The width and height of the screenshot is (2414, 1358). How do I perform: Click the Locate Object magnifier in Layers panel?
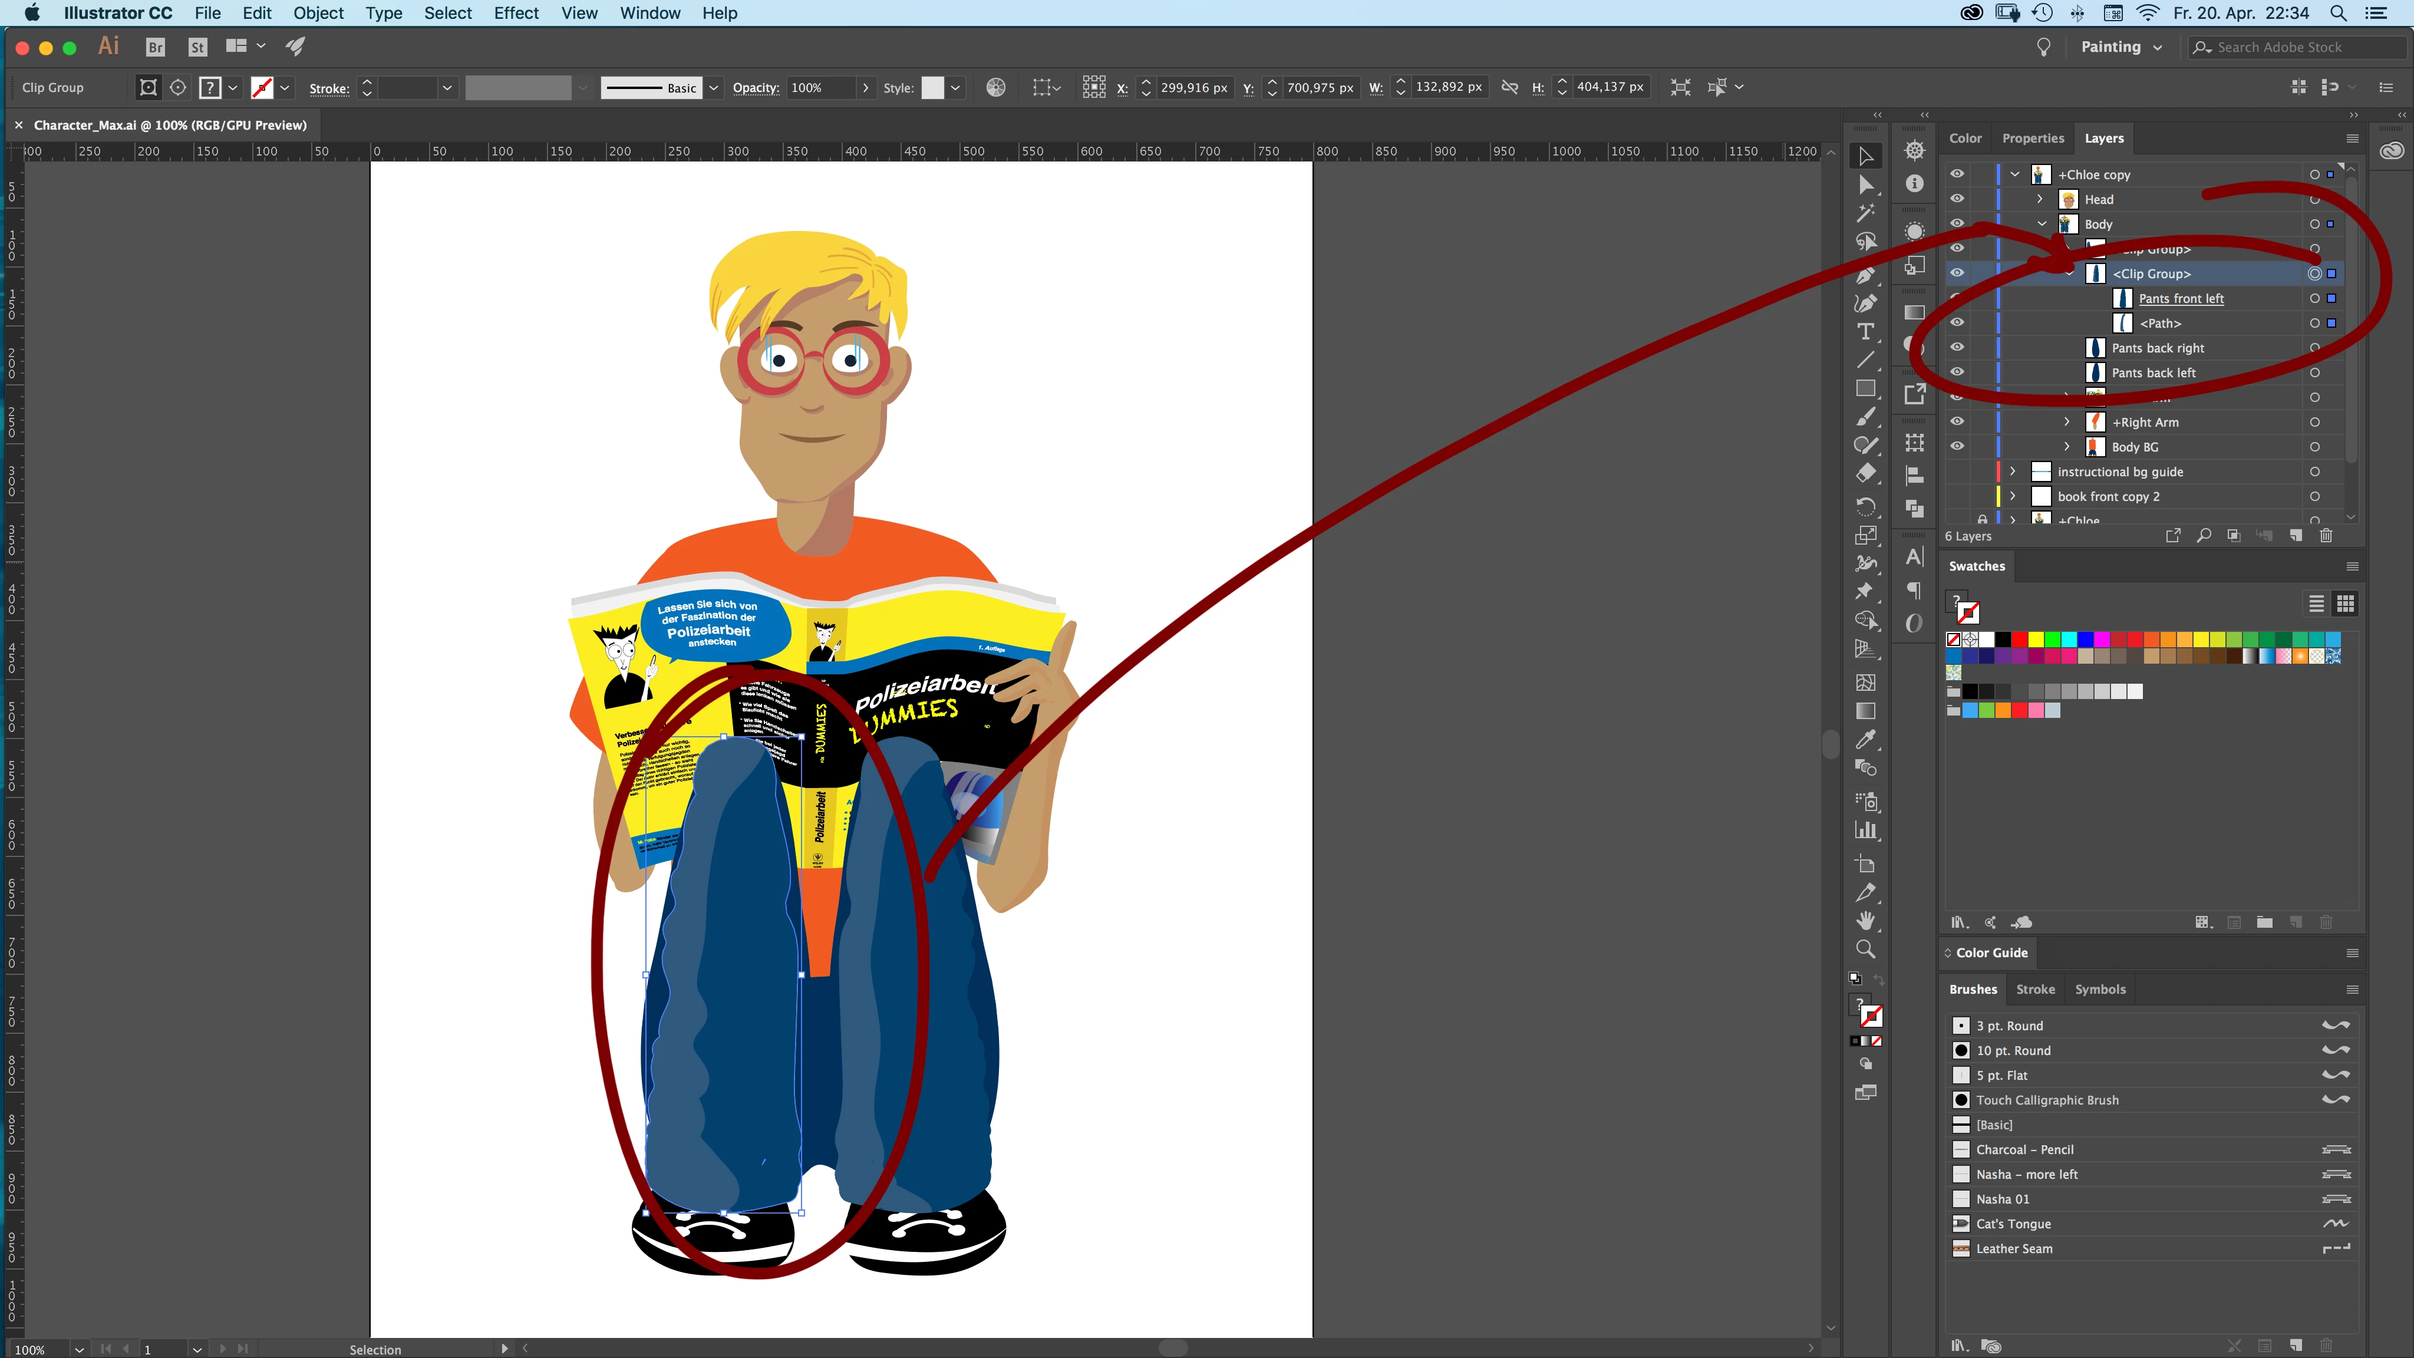(x=2204, y=536)
